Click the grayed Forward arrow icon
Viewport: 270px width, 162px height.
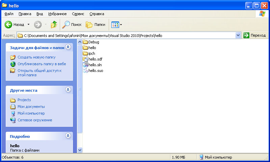[x=38, y=25]
